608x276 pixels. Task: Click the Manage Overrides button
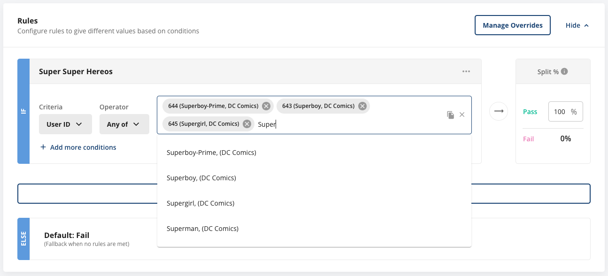[x=512, y=25]
